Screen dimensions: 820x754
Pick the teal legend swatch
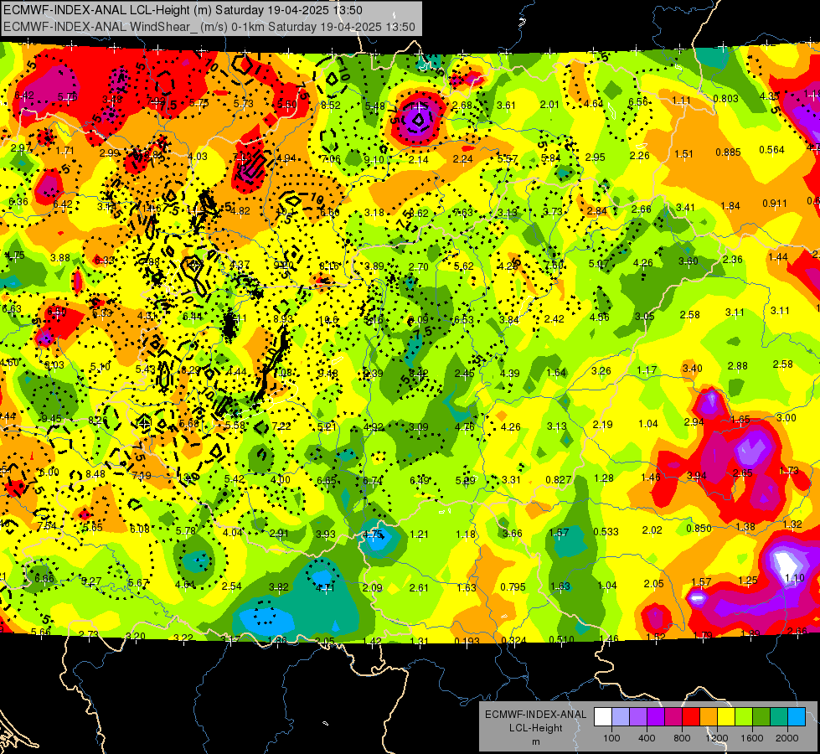coord(778,717)
